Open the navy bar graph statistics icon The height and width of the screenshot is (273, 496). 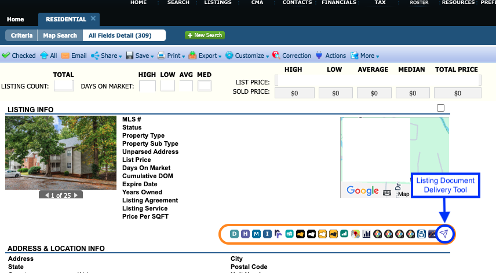366,234
